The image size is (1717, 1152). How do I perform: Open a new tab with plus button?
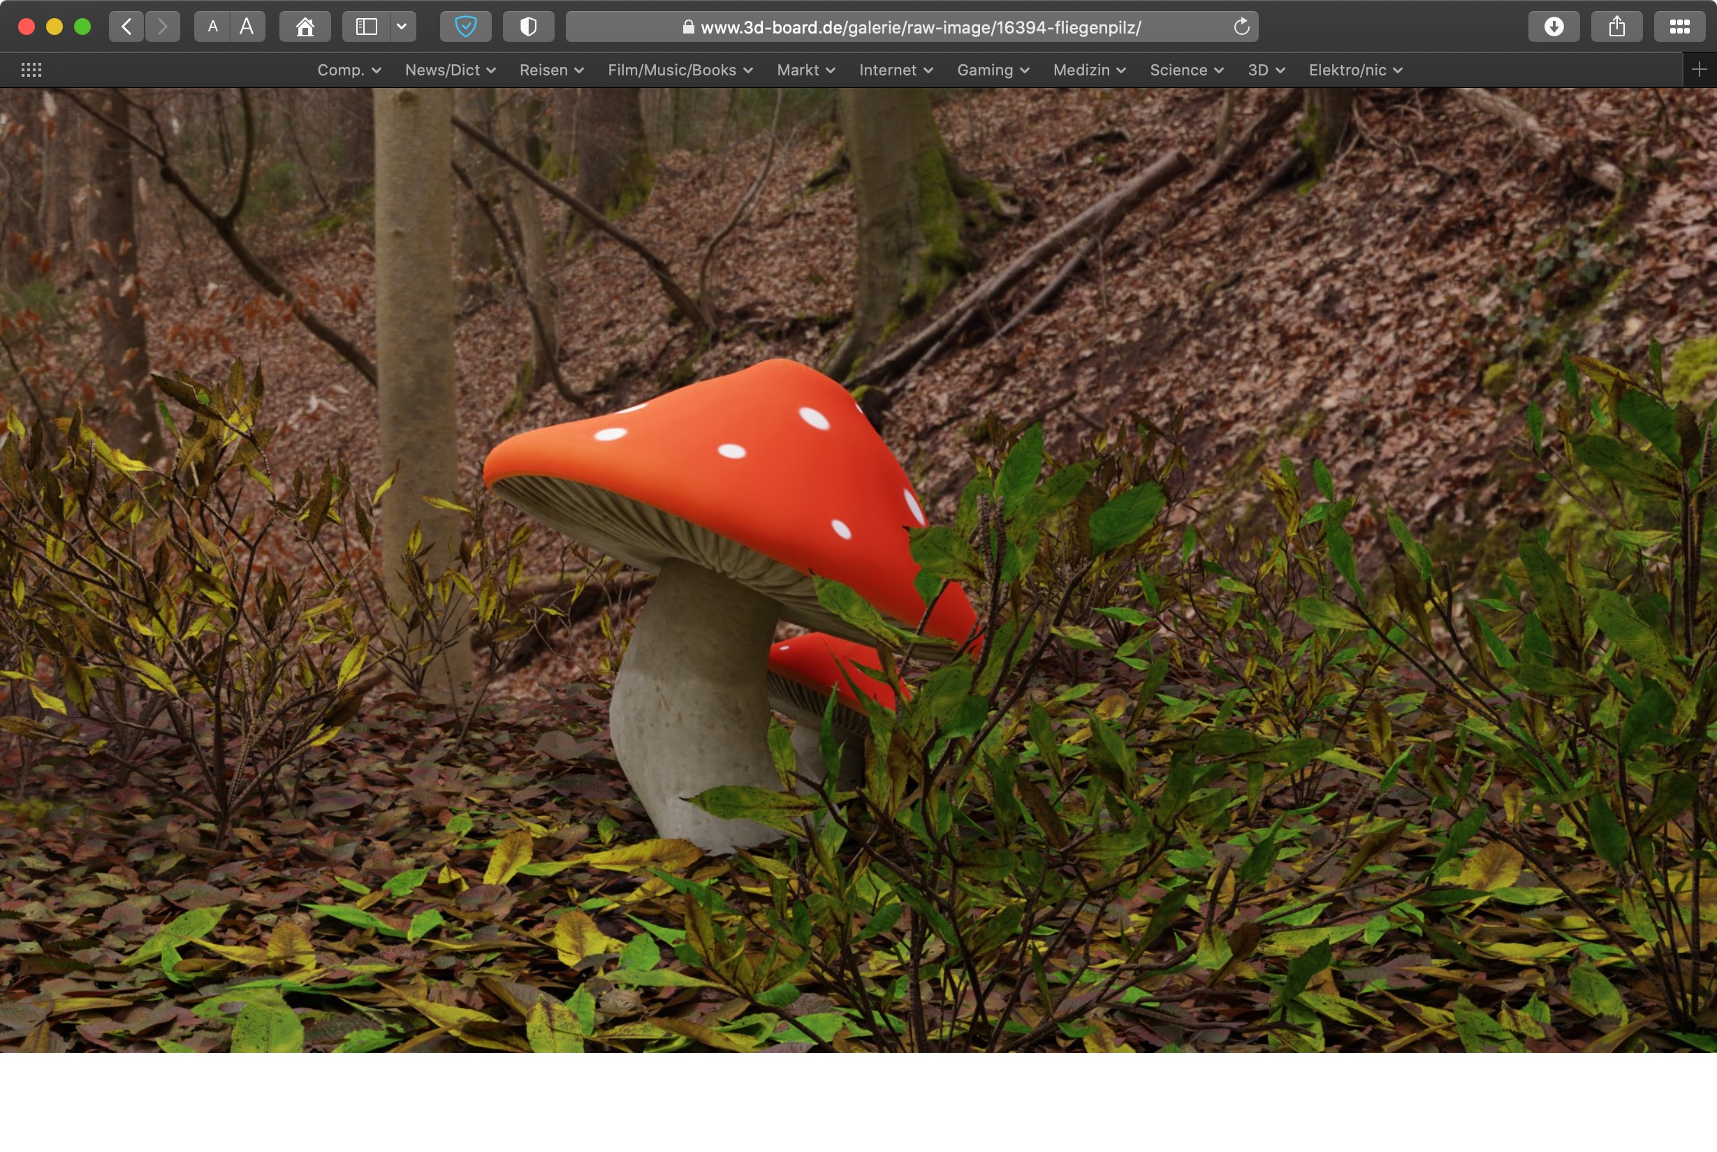pos(1699,70)
